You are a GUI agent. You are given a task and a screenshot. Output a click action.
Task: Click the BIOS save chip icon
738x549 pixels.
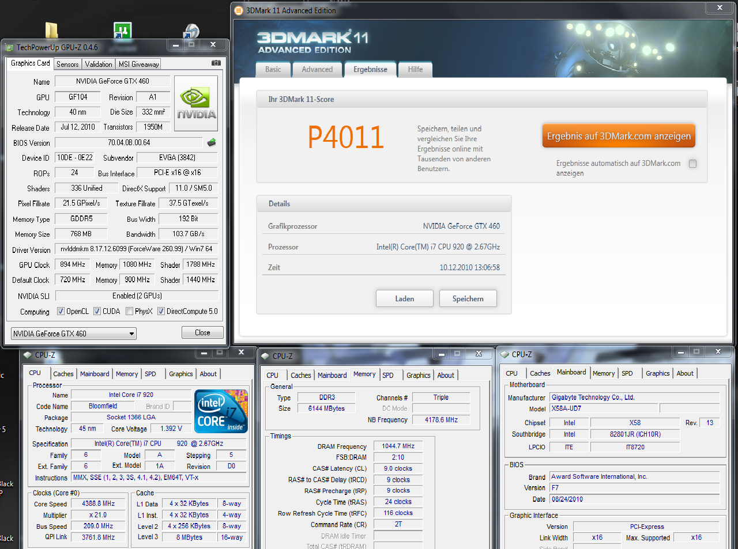212,142
